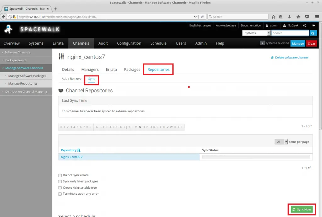Open a new browser tab
This screenshot has height=217, width=322.
(x=55, y=9)
